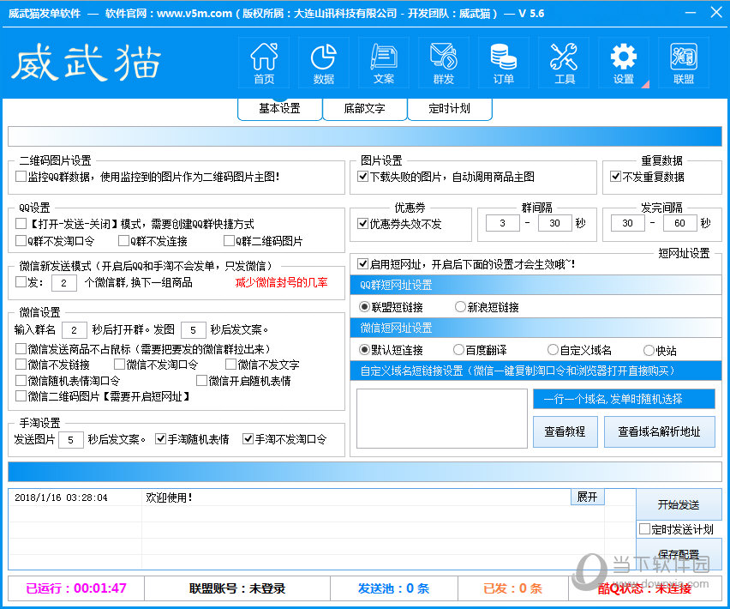
Task: Open the 联盟 alliance icon
Action: [x=684, y=63]
